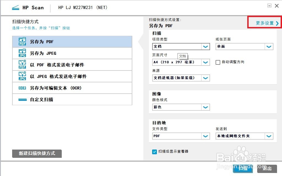Viewport: 282px width, 176px height.
Task: Click the 扫描 button
Action: coord(243,169)
